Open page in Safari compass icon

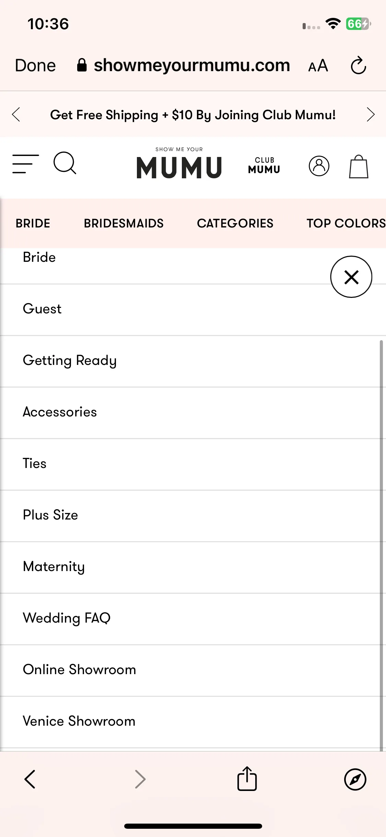355,779
